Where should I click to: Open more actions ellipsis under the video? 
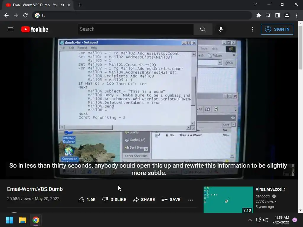[191, 200]
